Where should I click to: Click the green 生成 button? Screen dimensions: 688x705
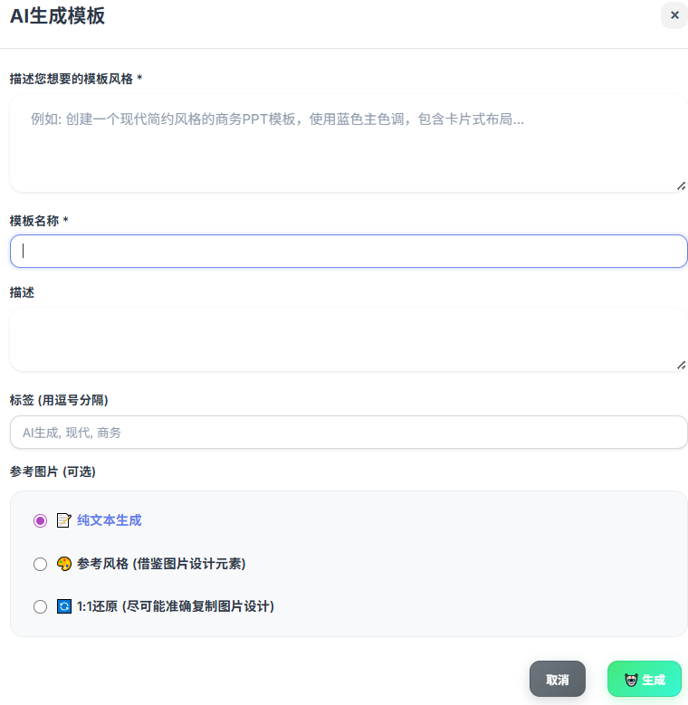click(x=645, y=679)
